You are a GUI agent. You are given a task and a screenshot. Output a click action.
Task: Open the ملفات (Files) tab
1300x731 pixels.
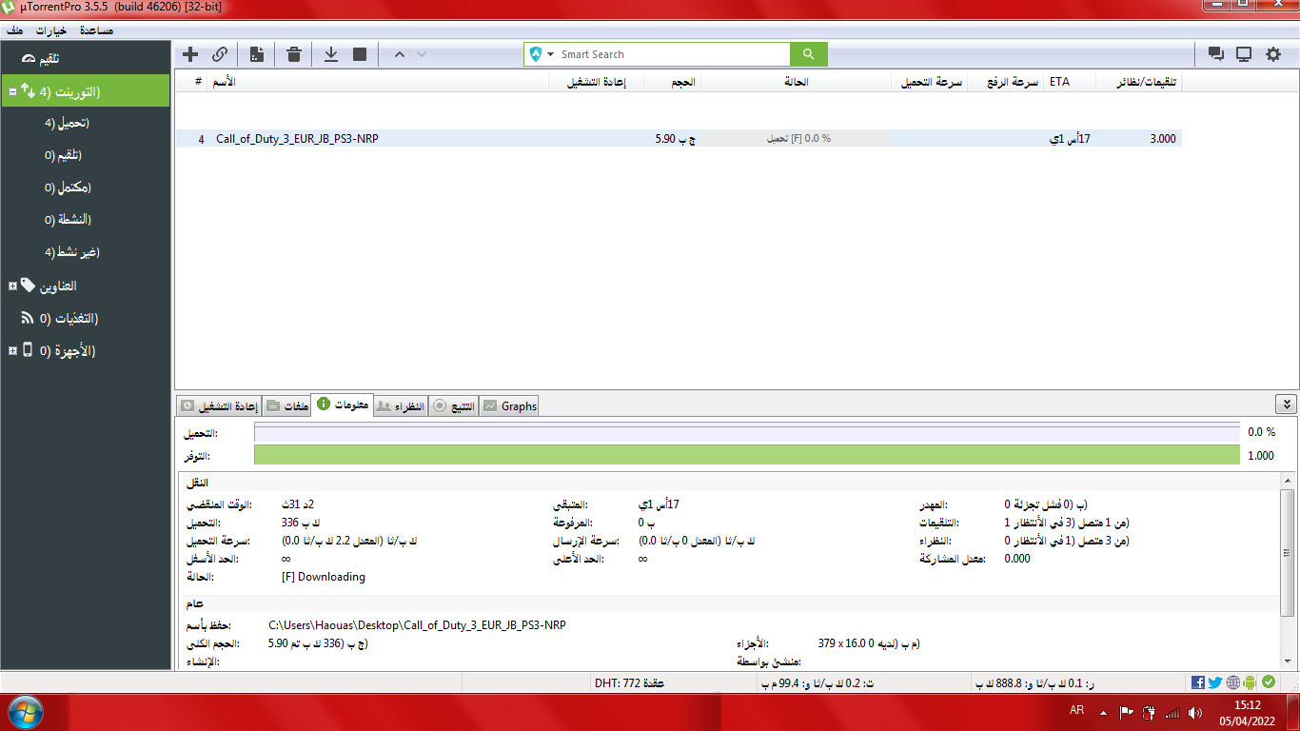[x=287, y=406]
